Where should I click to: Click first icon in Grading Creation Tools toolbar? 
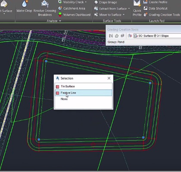tap(111, 36)
